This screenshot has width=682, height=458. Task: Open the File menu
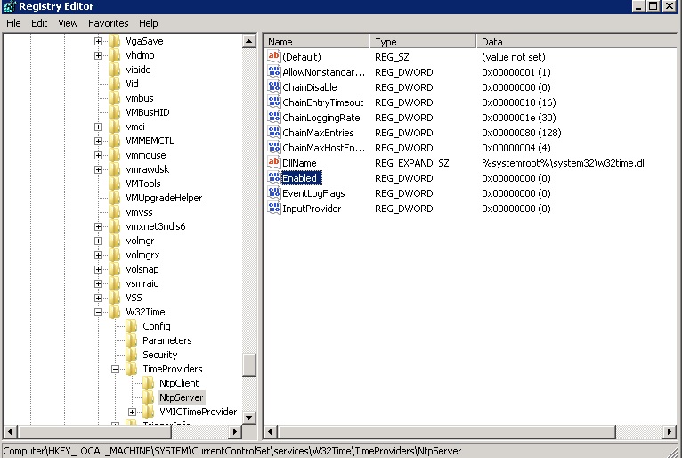[x=13, y=23]
